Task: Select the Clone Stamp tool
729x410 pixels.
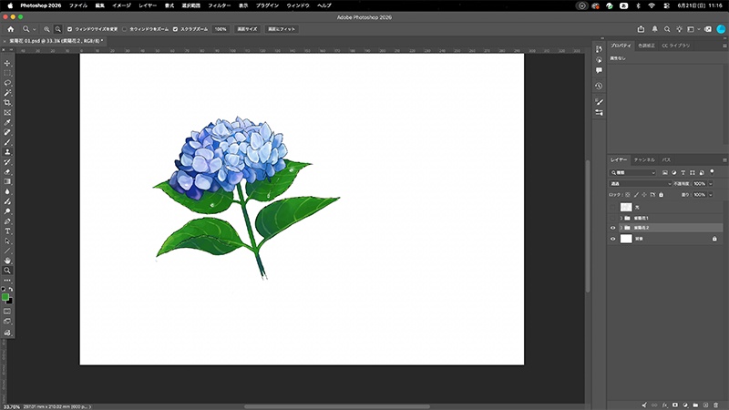Action: pyautogui.click(x=7, y=152)
